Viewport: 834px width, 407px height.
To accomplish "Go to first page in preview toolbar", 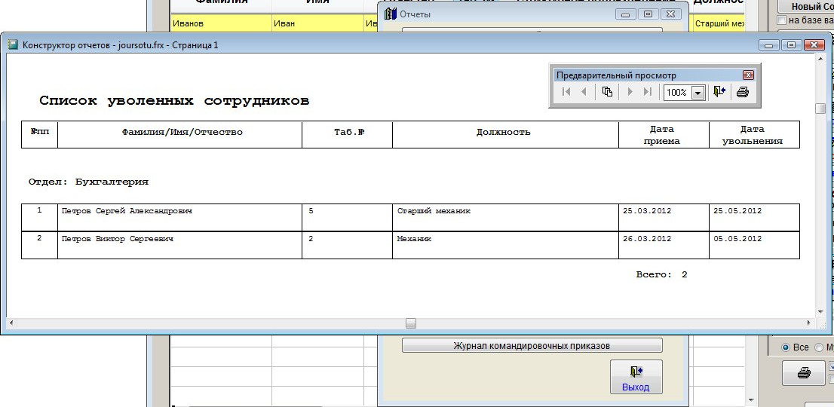I will (x=566, y=92).
